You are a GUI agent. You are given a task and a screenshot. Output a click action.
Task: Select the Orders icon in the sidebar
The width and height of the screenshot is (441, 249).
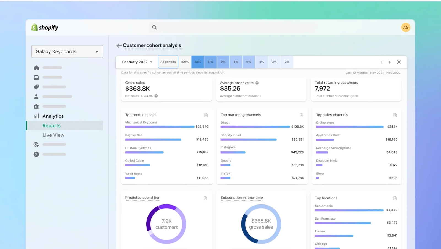click(36, 77)
